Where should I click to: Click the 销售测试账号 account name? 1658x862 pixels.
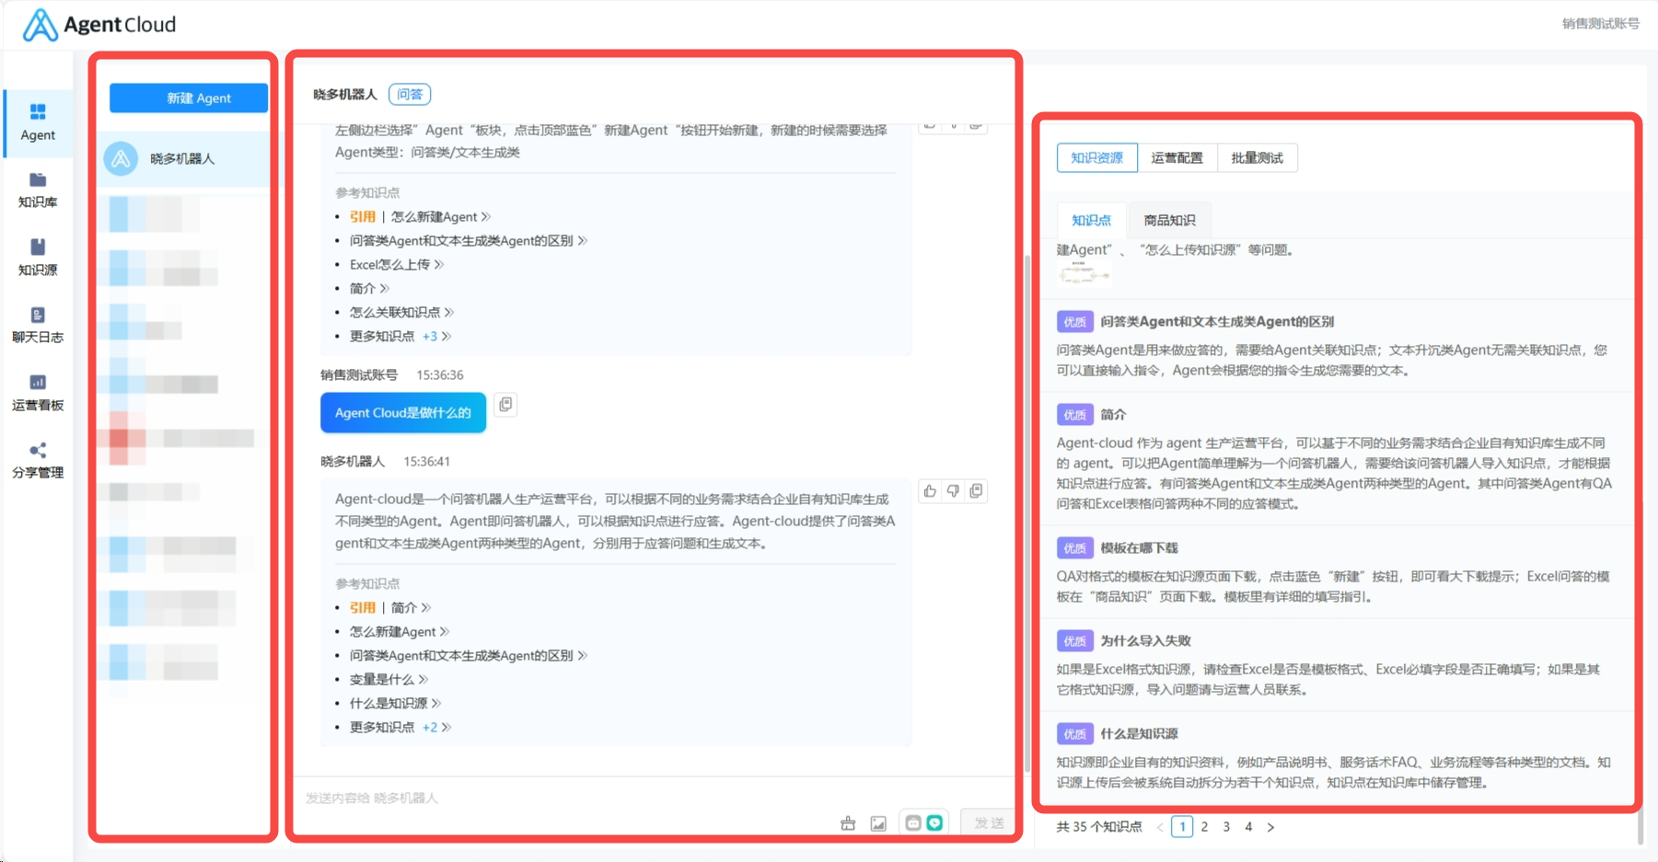pyautogui.click(x=1600, y=24)
